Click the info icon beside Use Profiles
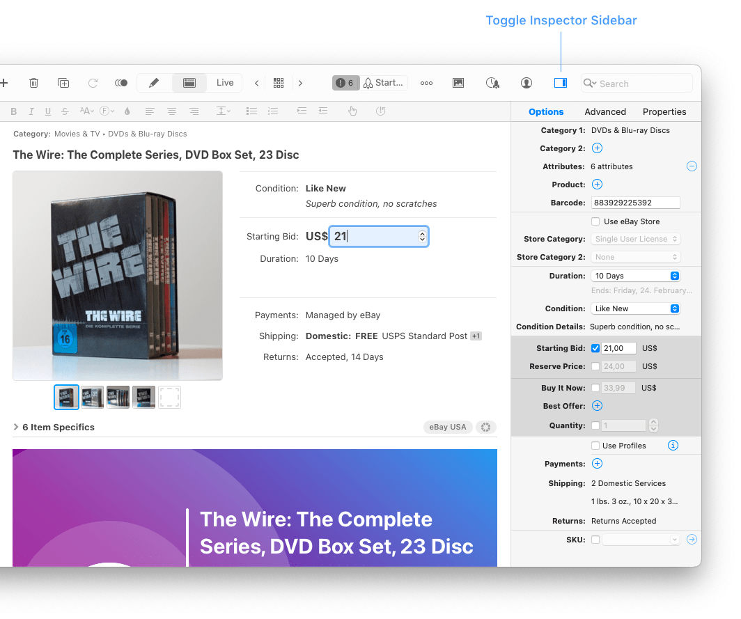 pos(673,446)
